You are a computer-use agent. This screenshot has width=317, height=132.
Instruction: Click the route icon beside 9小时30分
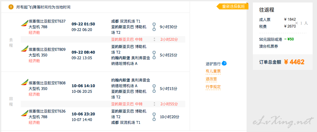(154, 27)
